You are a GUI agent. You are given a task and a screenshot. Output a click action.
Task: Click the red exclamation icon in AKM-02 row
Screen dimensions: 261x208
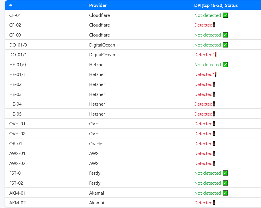(x=214, y=203)
